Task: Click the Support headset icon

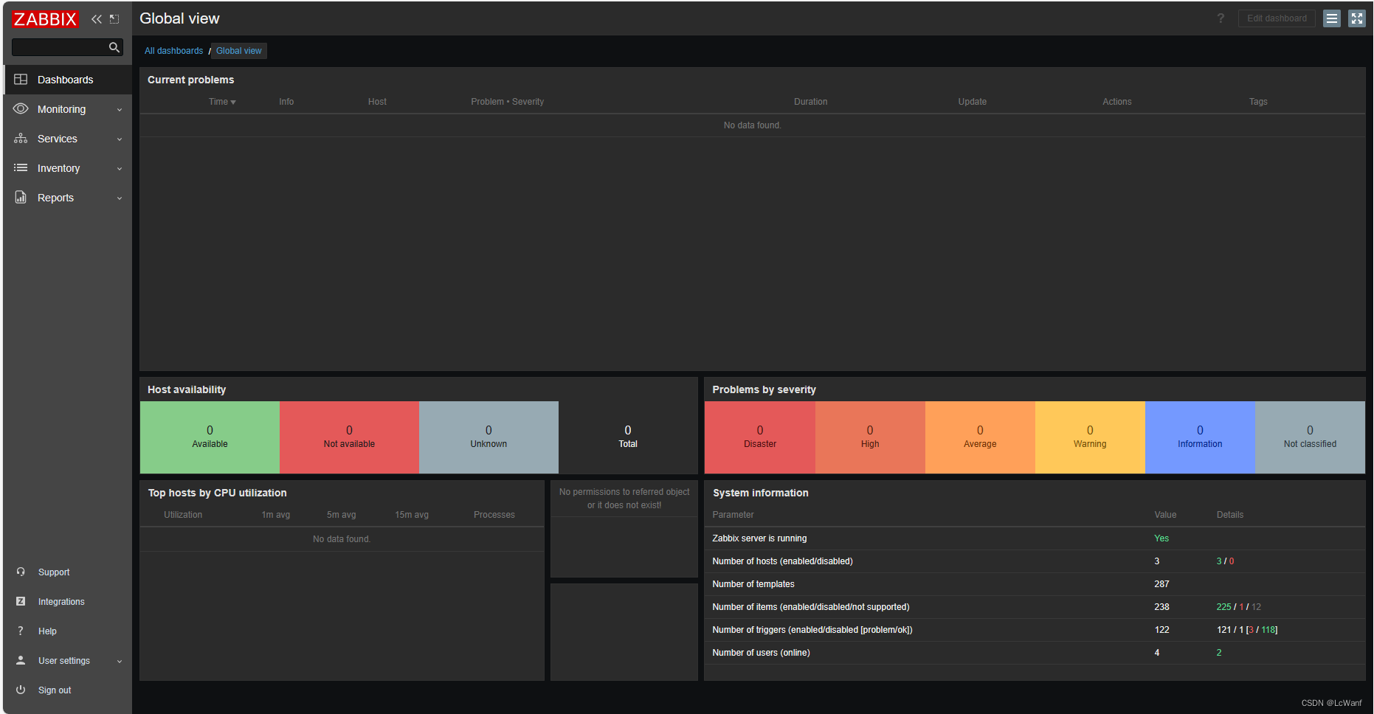Action: [21, 572]
